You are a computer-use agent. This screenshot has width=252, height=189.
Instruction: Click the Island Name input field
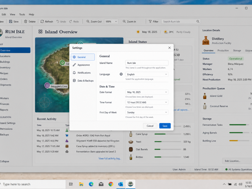(x=147, y=63)
